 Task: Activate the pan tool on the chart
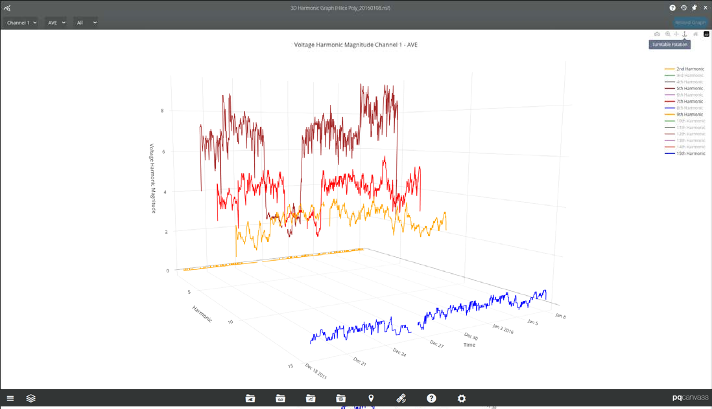coord(676,34)
